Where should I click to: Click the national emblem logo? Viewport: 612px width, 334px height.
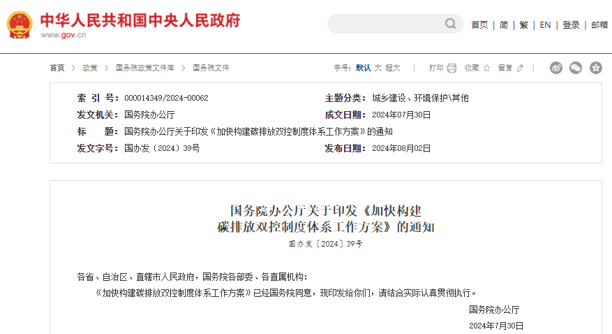[x=20, y=25]
